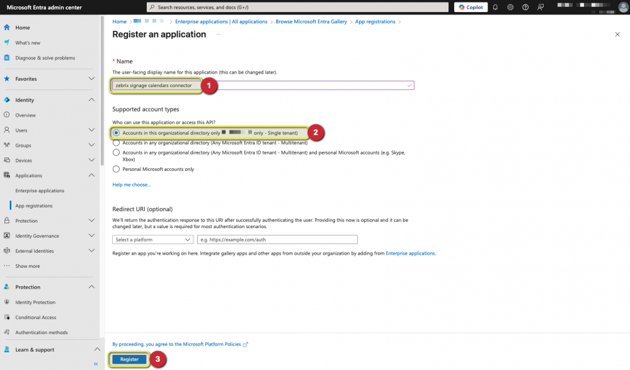Open Authentication methods menu item

coord(42,332)
